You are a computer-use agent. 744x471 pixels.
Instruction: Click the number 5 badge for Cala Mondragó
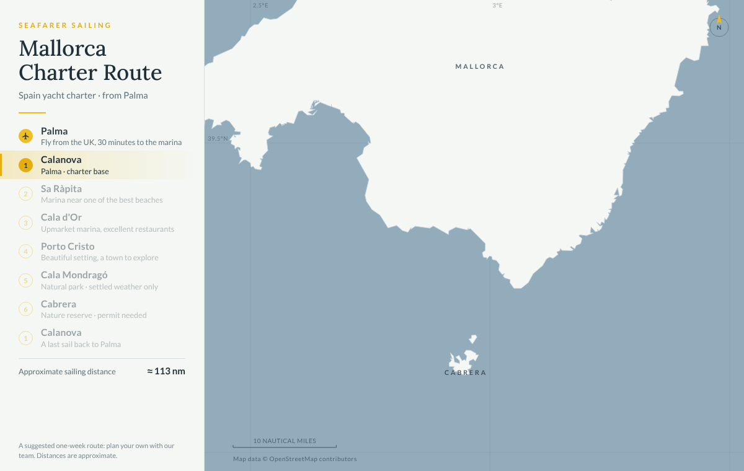(25, 280)
